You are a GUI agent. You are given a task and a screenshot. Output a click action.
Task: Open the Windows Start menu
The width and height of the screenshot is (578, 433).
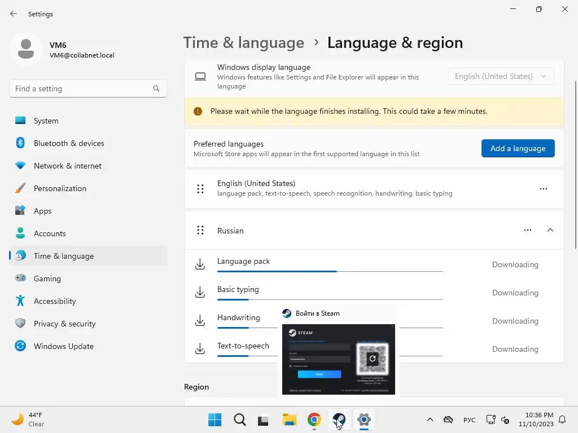pyautogui.click(x=214, y=419)
